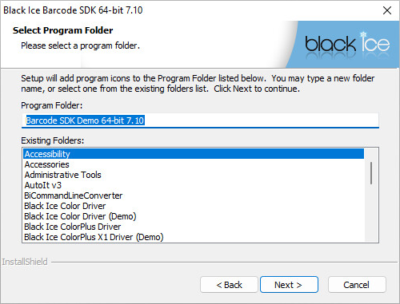Click the Next button

[x=289, y=285]
